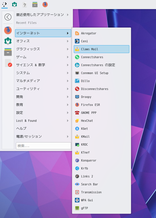Open WPA Gui wifi icon
Viewport: 156px width, 218px height.
click(x=77, y=200)
